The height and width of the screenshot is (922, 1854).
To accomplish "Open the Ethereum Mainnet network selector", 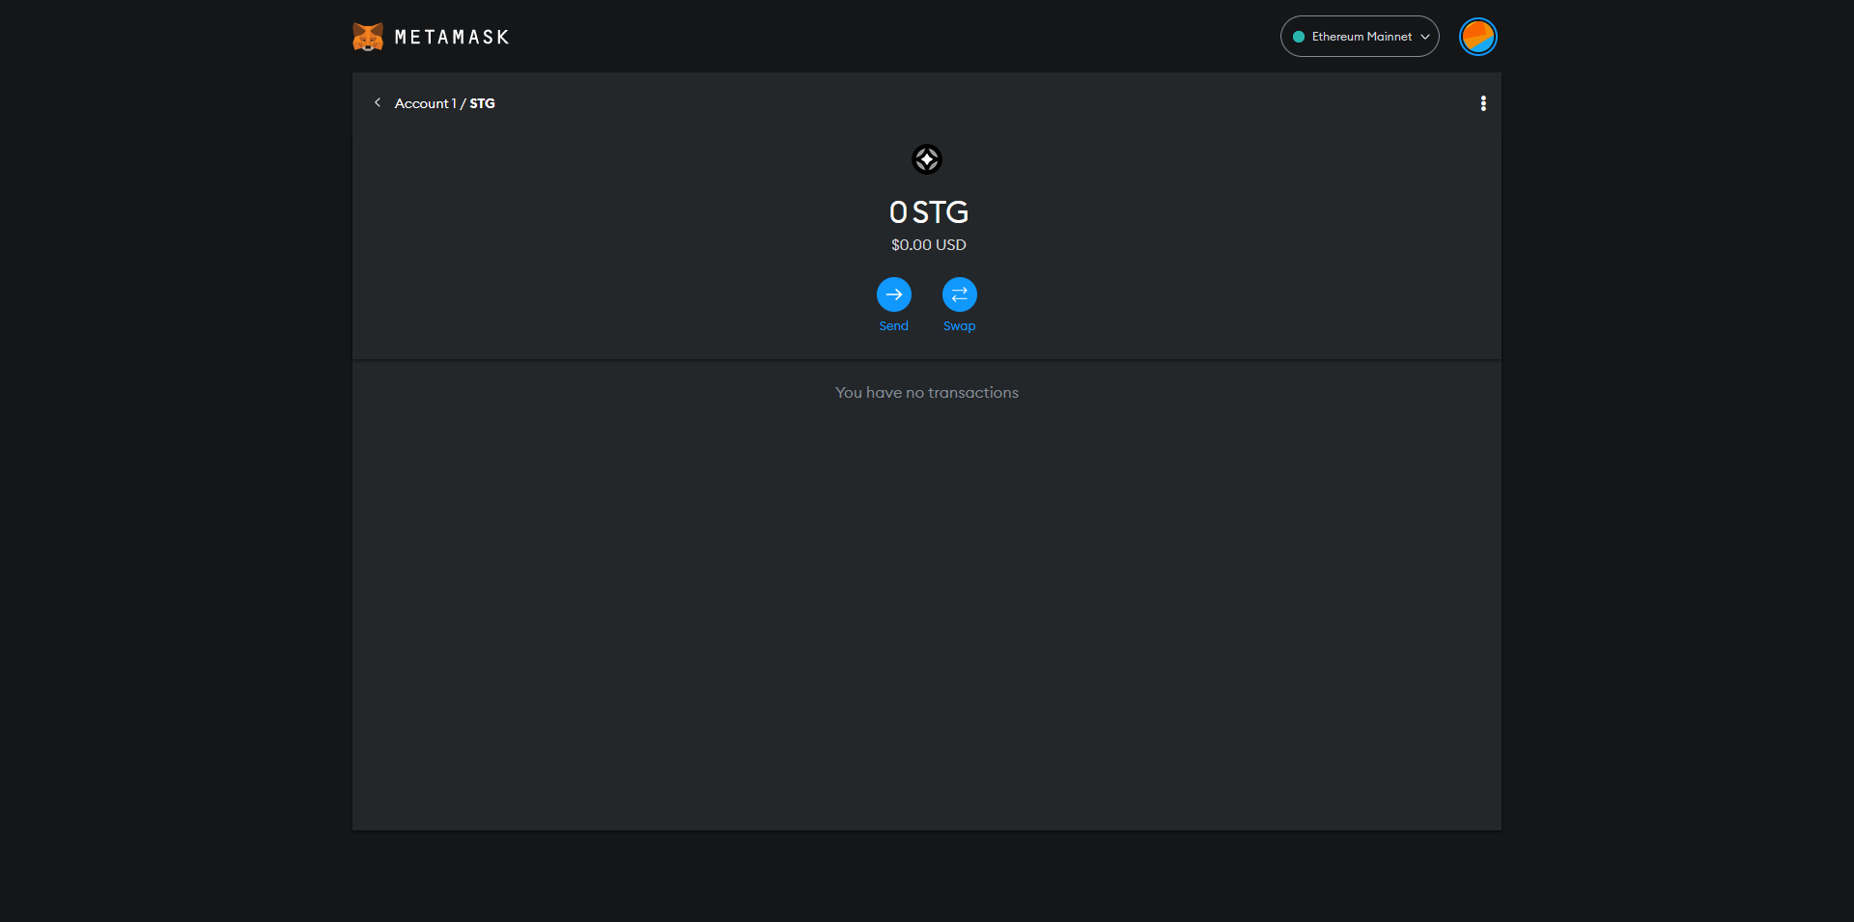I will [x=1359, y=37].
